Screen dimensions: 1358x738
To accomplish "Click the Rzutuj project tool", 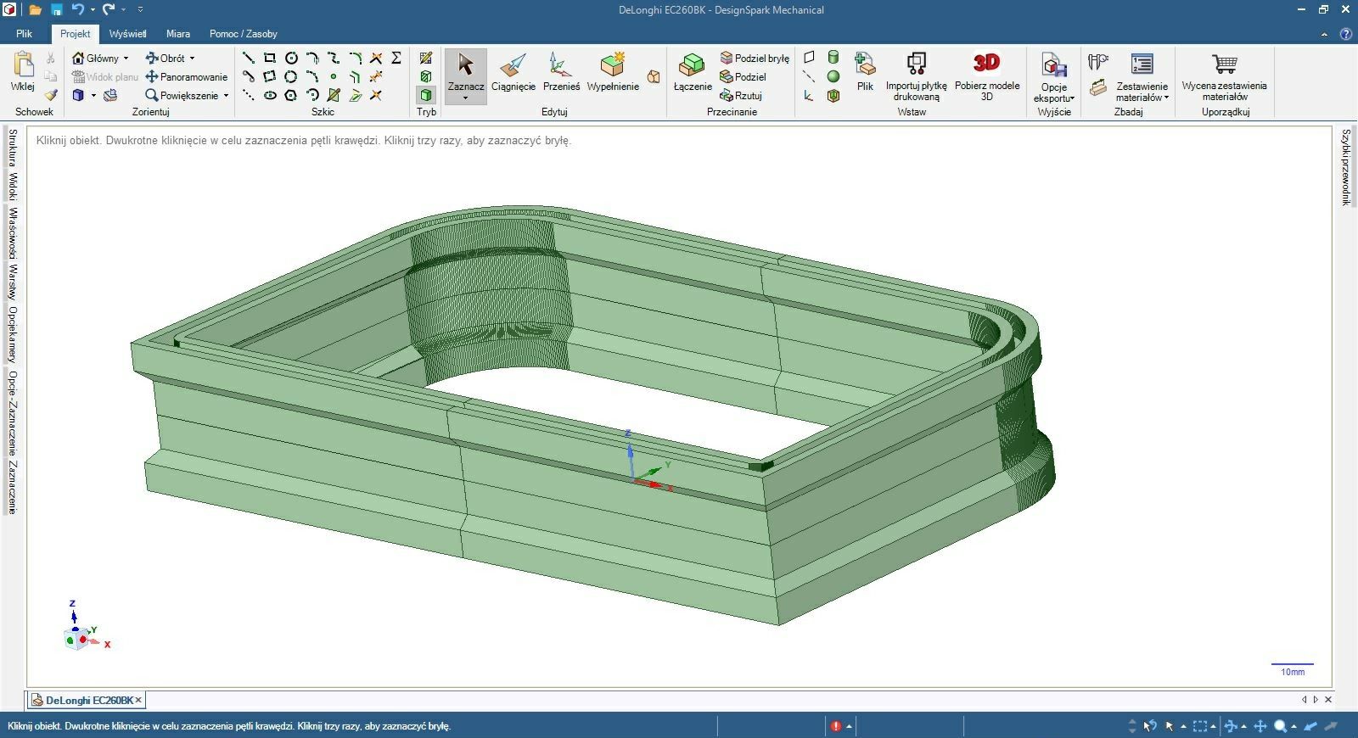I will pyautogui.click(x=741, y=96).
